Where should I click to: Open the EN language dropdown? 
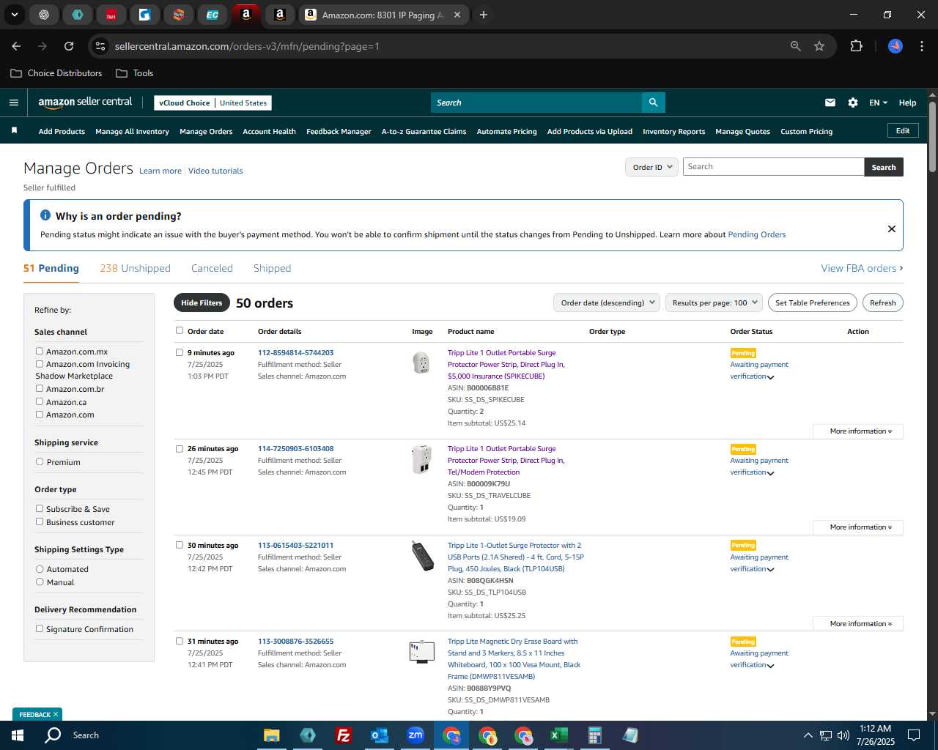pyautogui.click(x=878, y=103)
